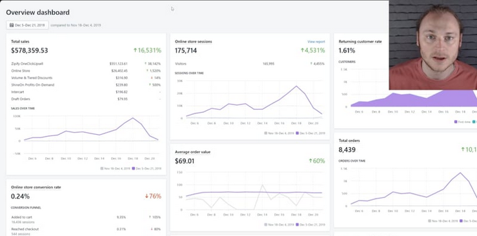Click the presenter webcam video overlay
Viewport: 477px width, 236px height.
[433, 45]
